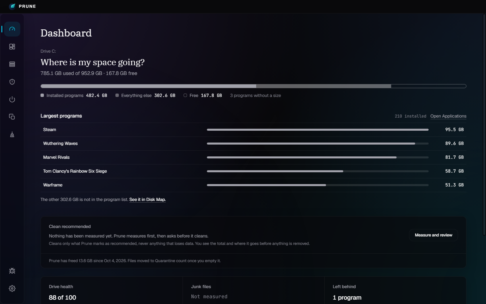The image size is (486, 304).
Task: Click the Everything else legend swatch
Action: (117, 95)
